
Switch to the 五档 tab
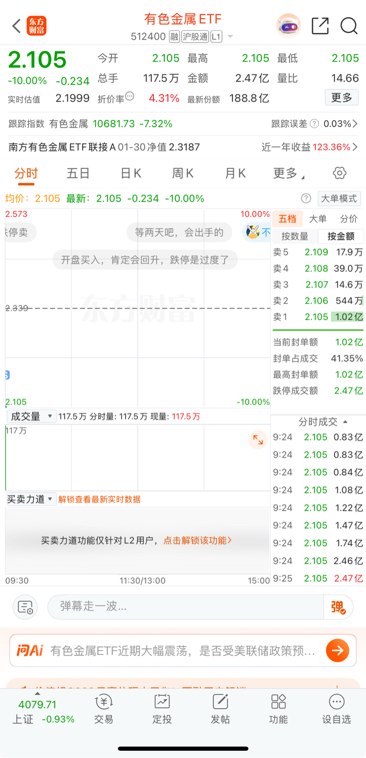[x=287, y=219]
